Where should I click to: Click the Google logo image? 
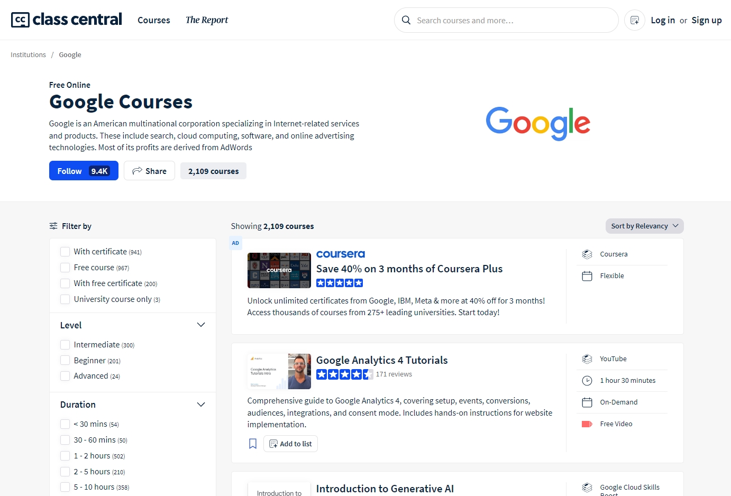[x=538, y=124]
